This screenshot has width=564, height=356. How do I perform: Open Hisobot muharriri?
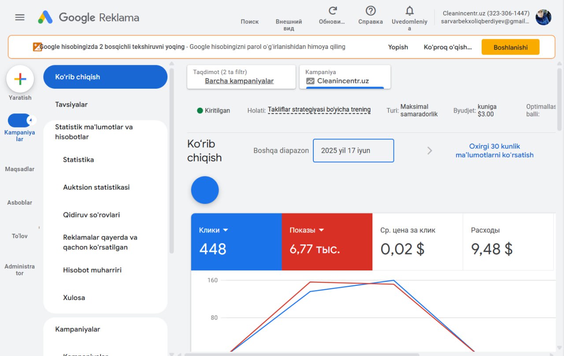93,270
